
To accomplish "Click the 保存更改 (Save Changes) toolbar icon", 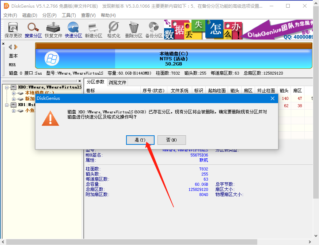I will tap(13, 30).
